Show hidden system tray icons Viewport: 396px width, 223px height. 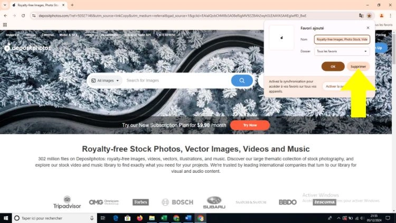pyautogui.click(x=338, y=218)
